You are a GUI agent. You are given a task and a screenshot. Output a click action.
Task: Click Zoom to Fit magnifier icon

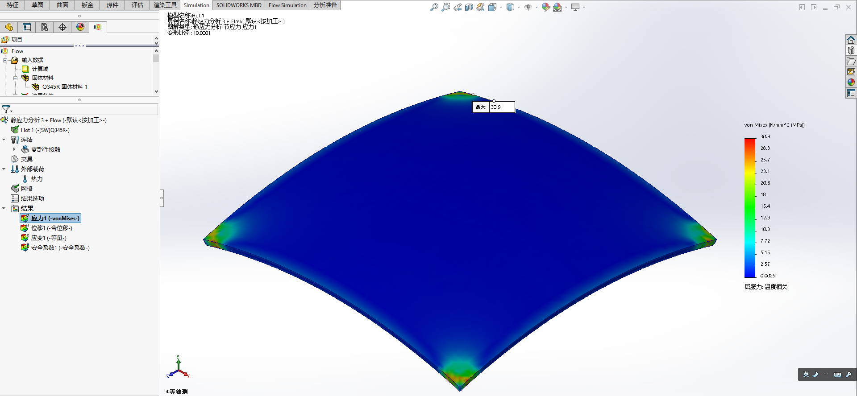[x=434, y=7]
